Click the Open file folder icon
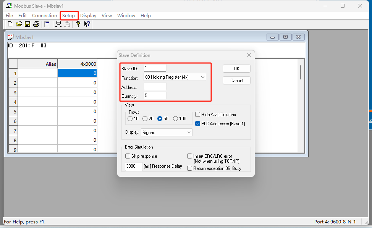Viewport: 372px width, 228px height. (19, 24)
